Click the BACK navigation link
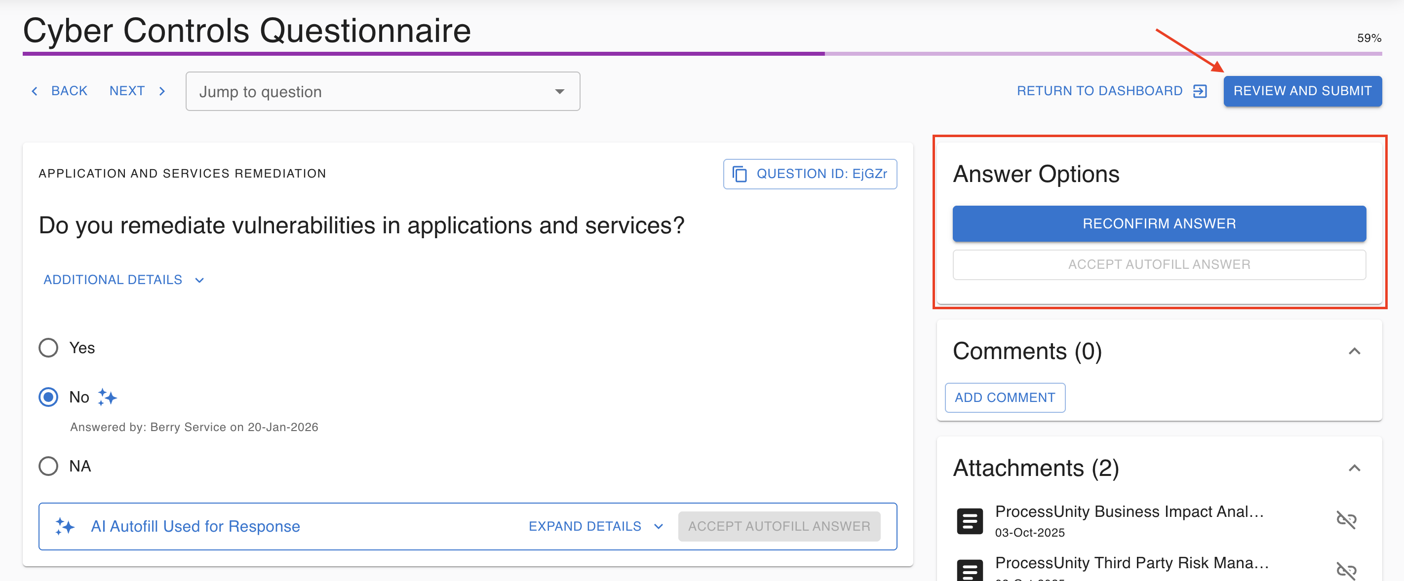The width and height of the screenshot is (1404, 581). tap(59, 91)
